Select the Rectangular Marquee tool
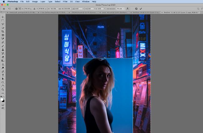Screen dimensions: 203x133 (x=3, y=20)
